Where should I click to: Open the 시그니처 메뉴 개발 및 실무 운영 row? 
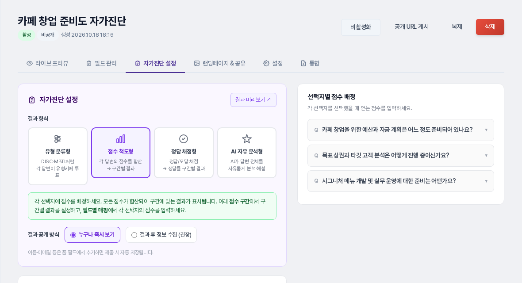400,181
